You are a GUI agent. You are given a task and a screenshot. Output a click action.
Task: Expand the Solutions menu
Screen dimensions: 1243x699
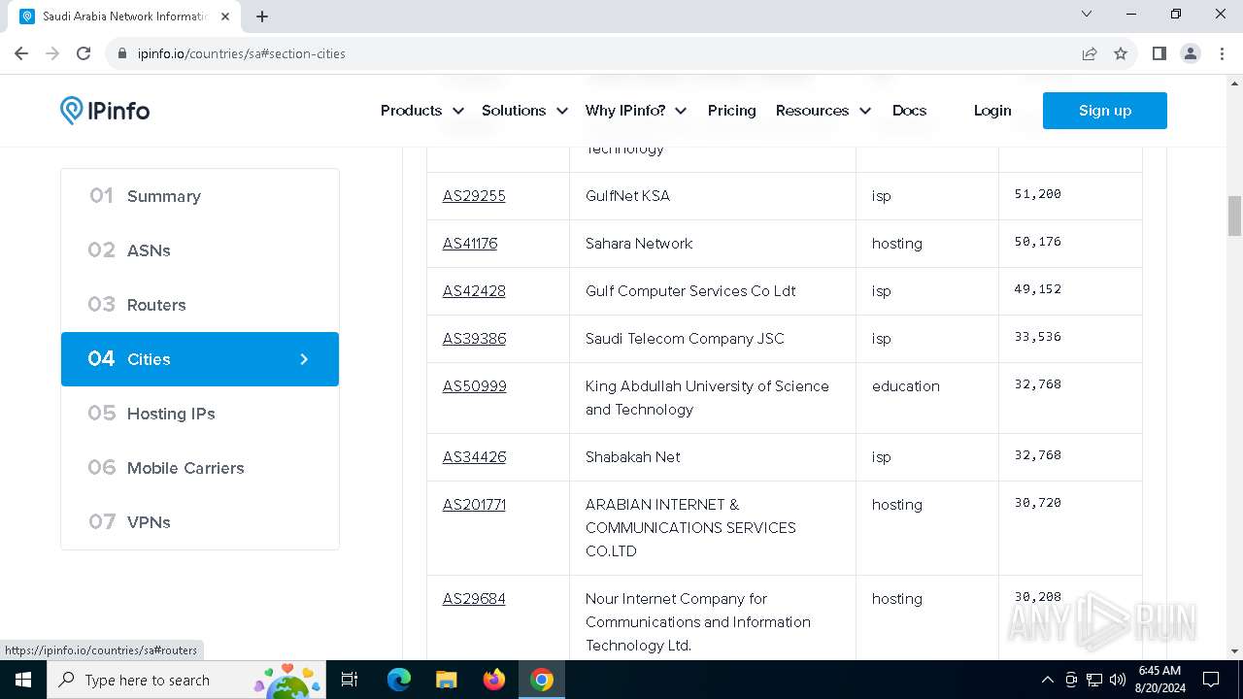(x=524, y=111)
